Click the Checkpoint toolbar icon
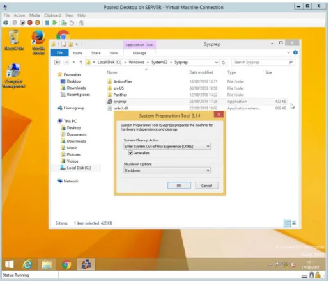This screenshot has width=331, height=281. coord(64,23)
